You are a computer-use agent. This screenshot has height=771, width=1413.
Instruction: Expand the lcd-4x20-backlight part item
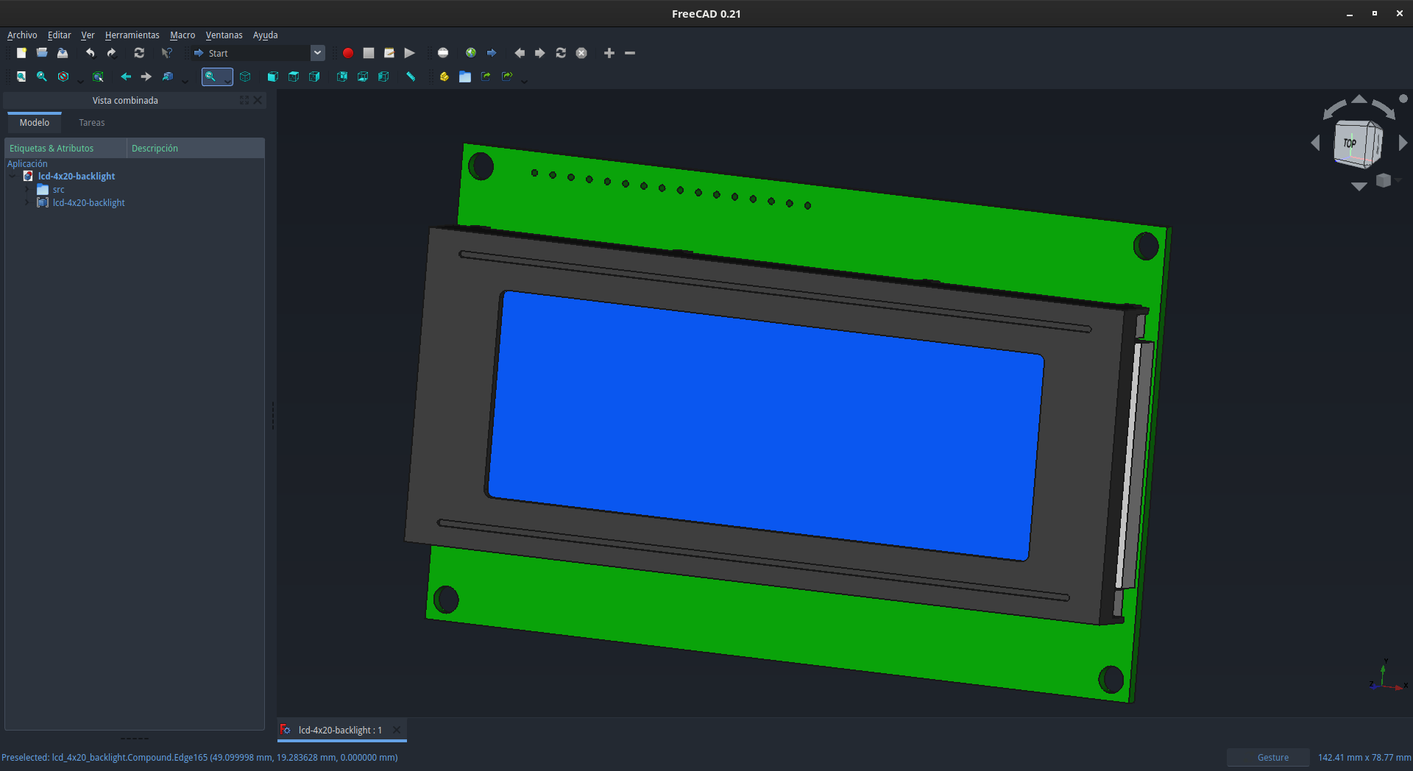(x=27, y=203)
